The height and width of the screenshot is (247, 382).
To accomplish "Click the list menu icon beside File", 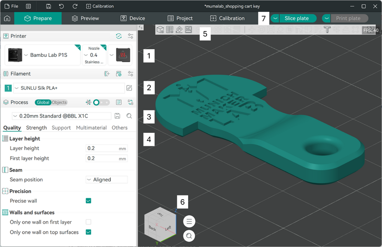I will (29, 6).
